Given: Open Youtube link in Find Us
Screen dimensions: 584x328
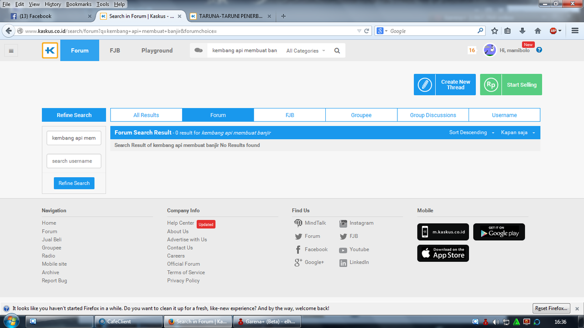Looking at the screenshot, I should (354, 250).
